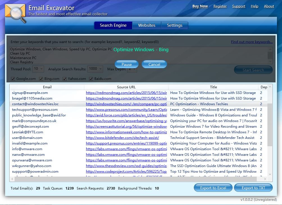Select the geoff@deconcept.com email

30,127
